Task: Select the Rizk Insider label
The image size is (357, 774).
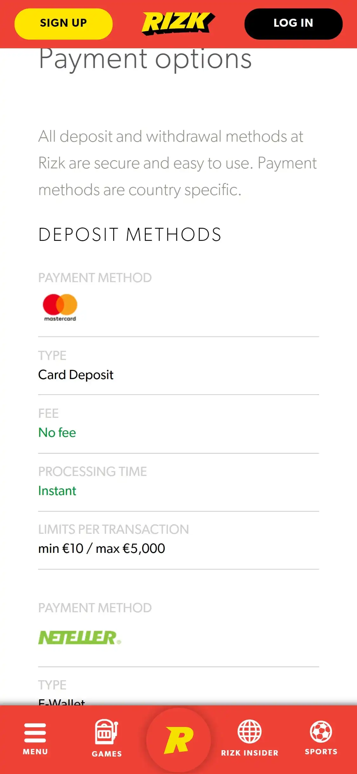Action: point(249,753)
